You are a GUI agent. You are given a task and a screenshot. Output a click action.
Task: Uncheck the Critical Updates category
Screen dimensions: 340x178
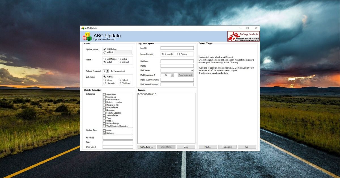[104, 100]
